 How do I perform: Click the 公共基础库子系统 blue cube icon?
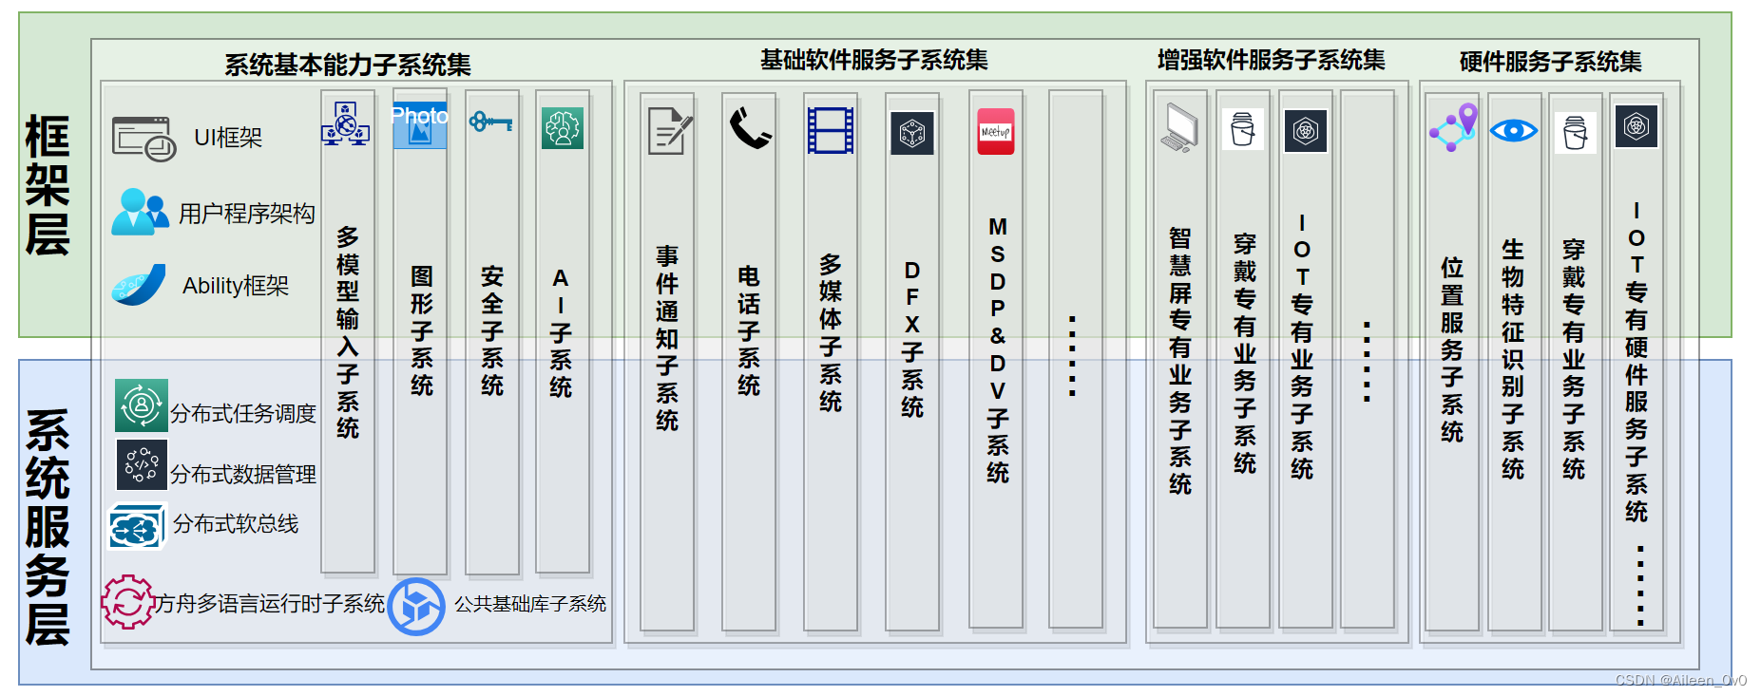(416, 607)
